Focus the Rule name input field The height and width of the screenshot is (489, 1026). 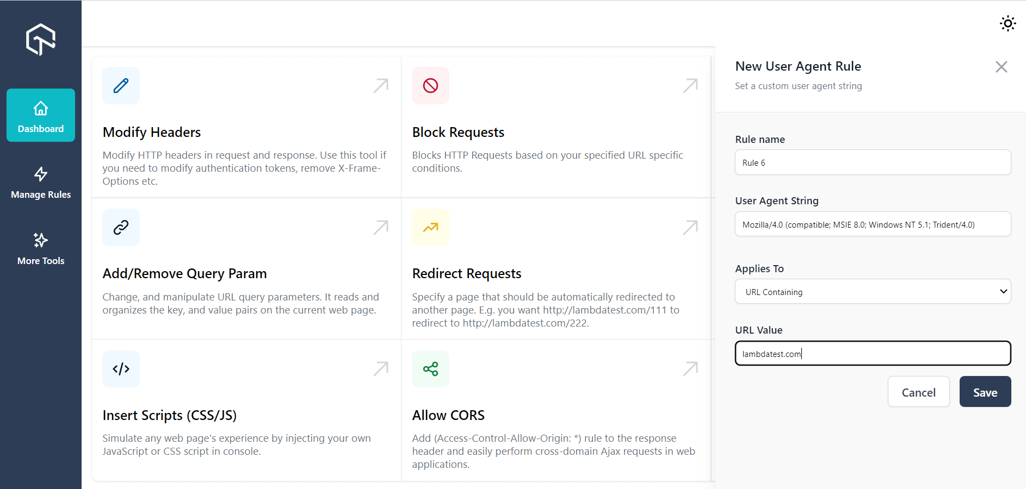point(873,162)
